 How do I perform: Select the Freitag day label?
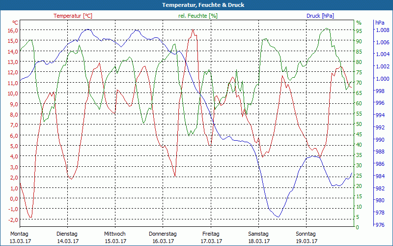(x=211, y=234)
